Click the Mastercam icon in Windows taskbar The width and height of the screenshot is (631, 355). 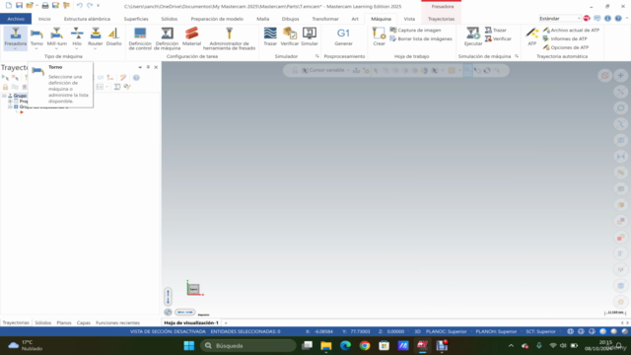click(x=422, y=345)
